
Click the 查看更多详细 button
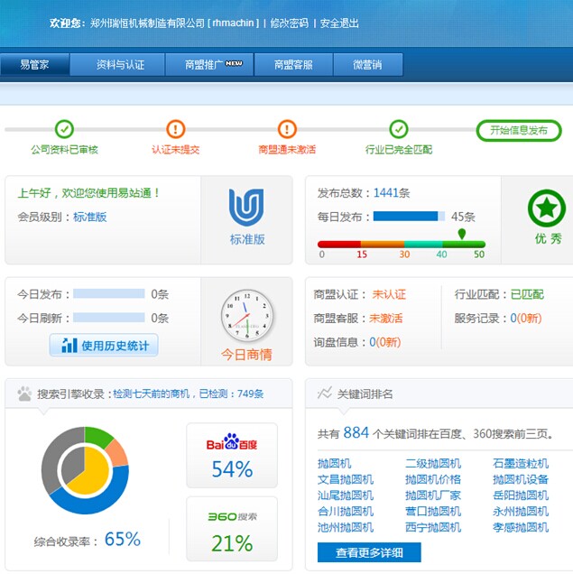click(369, 552)
